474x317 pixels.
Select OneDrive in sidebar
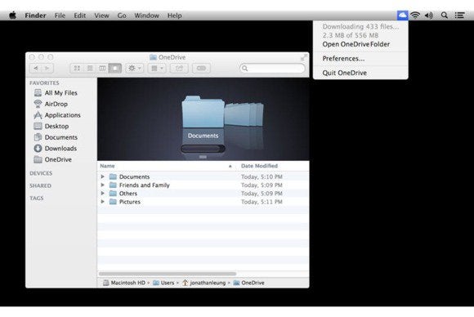58,159
